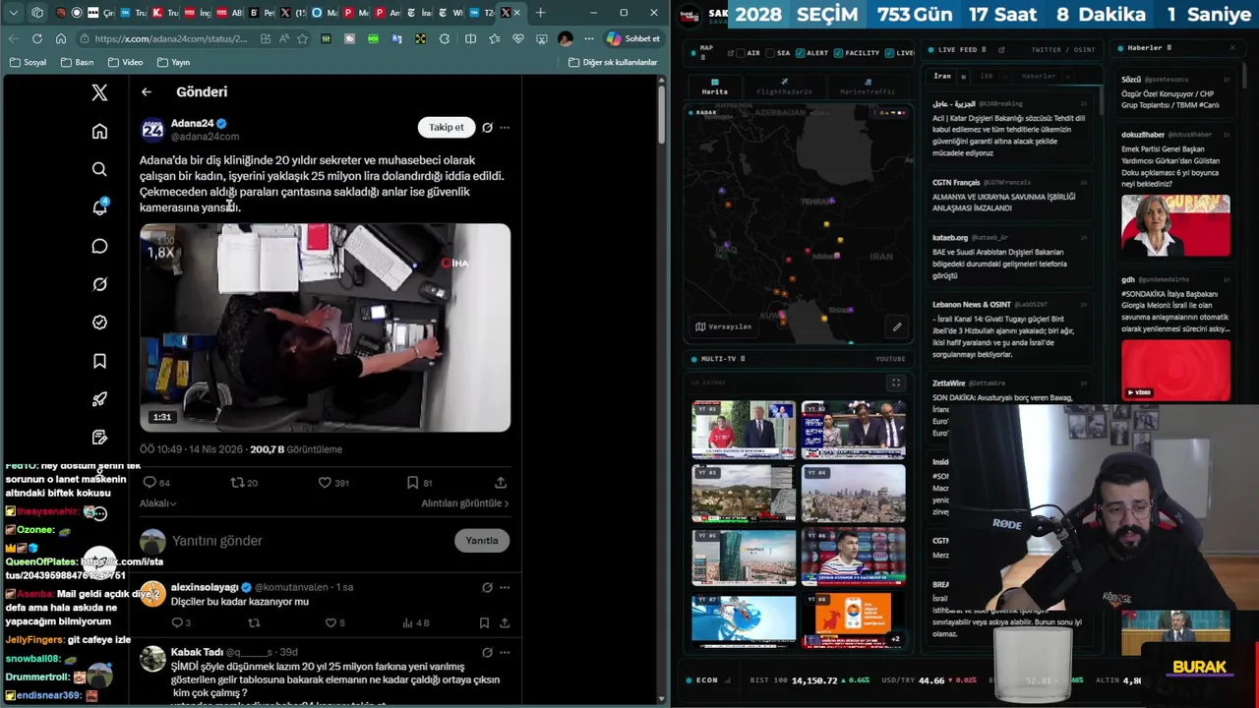Bookmark the post showing 81 bookmarks

click(x=412, y=483)
